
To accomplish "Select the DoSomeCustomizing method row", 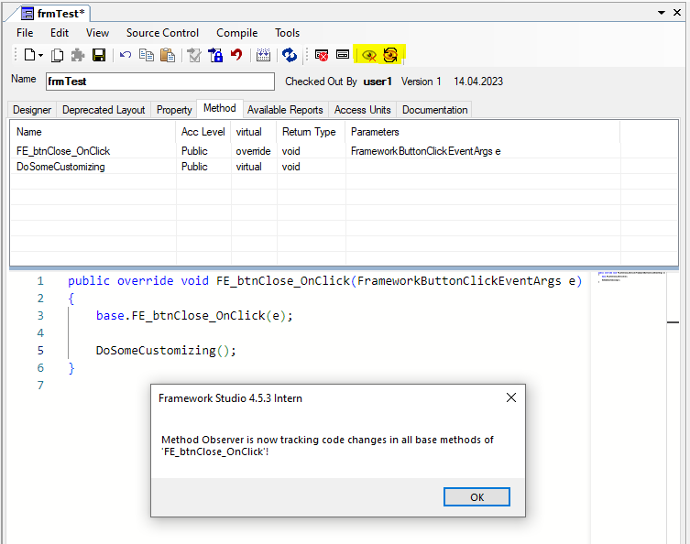I will 345,167.
